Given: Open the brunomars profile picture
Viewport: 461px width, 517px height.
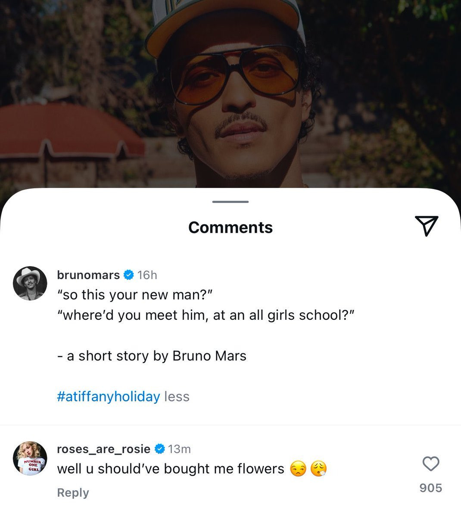Looking at the screenshot, I should point(30,283).
